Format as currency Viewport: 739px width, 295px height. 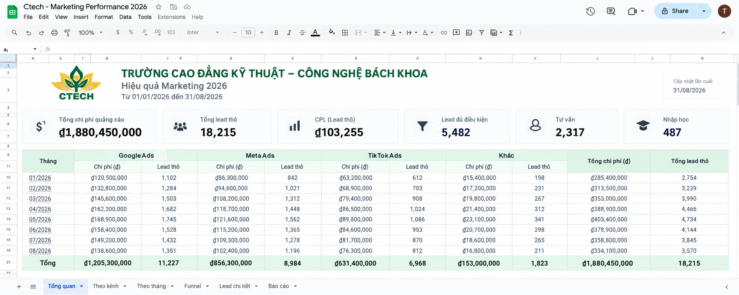point(118,32)
